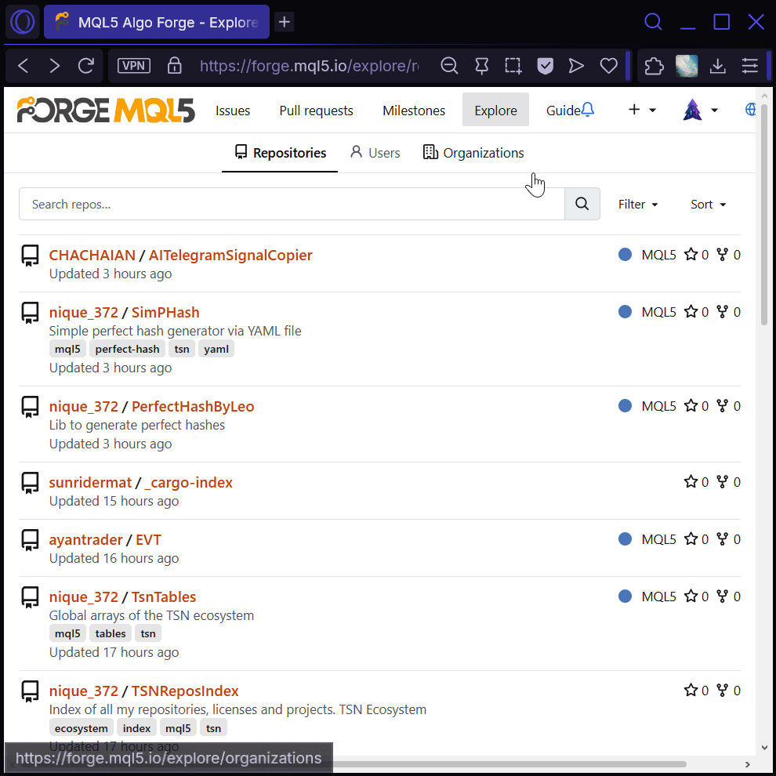Open the downloads icon

pos(717,65)
